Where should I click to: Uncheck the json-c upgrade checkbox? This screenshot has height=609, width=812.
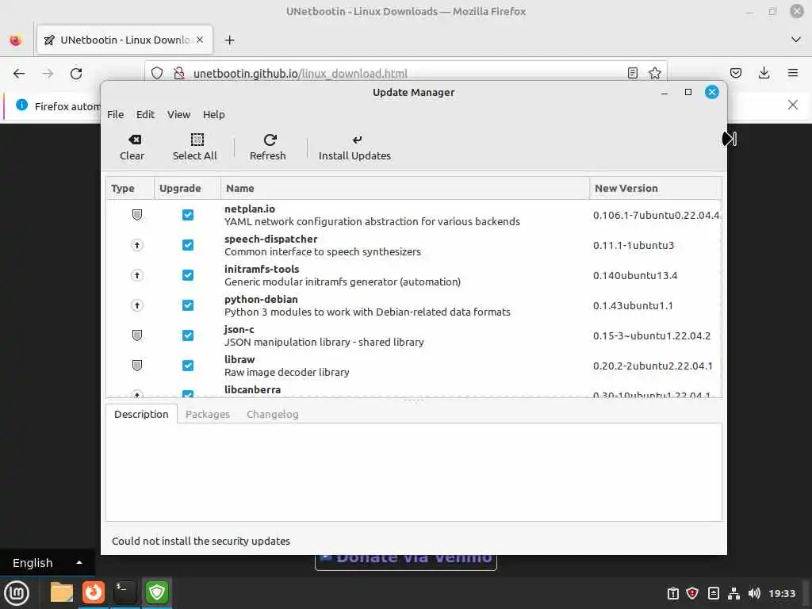click(188, 335)
